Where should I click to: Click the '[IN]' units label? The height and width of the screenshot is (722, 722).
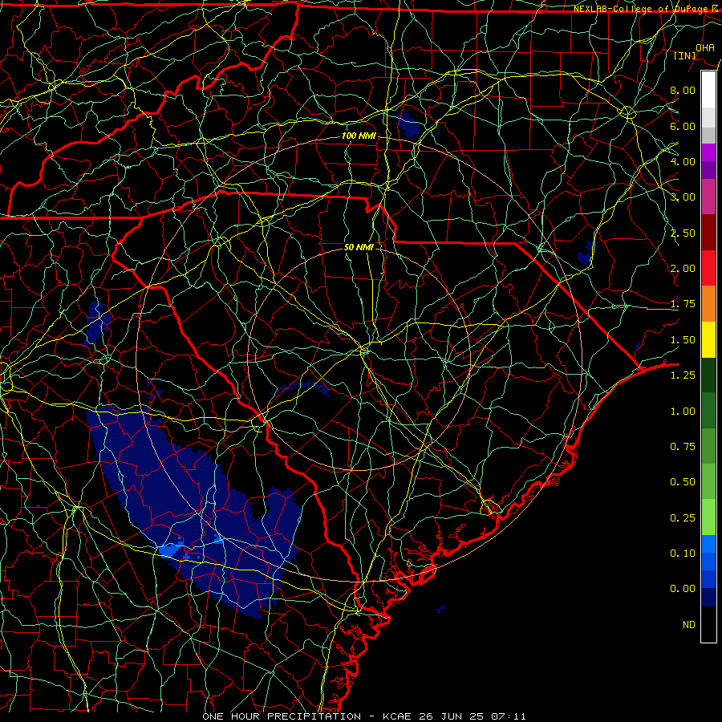[685, 55]
